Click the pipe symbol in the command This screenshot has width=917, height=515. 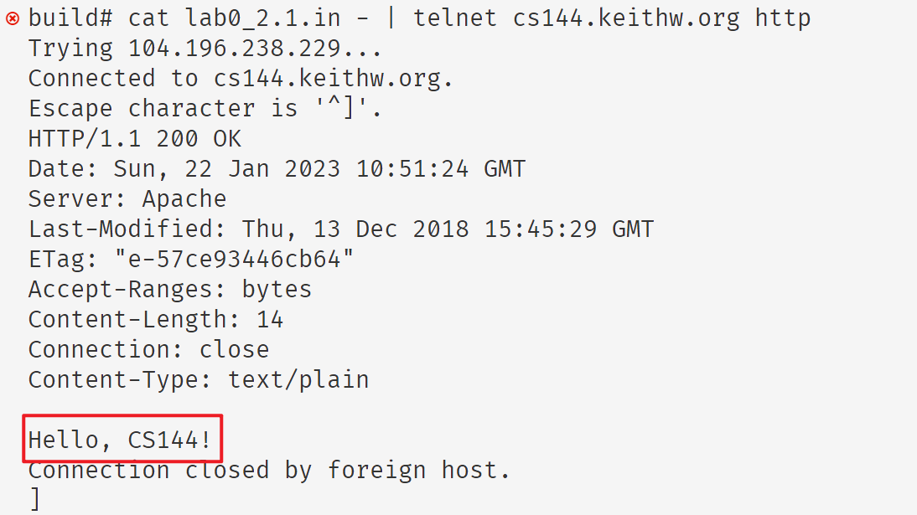390,18
